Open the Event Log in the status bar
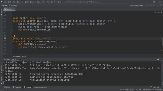 pyautogui.click(x=155, y=87)
